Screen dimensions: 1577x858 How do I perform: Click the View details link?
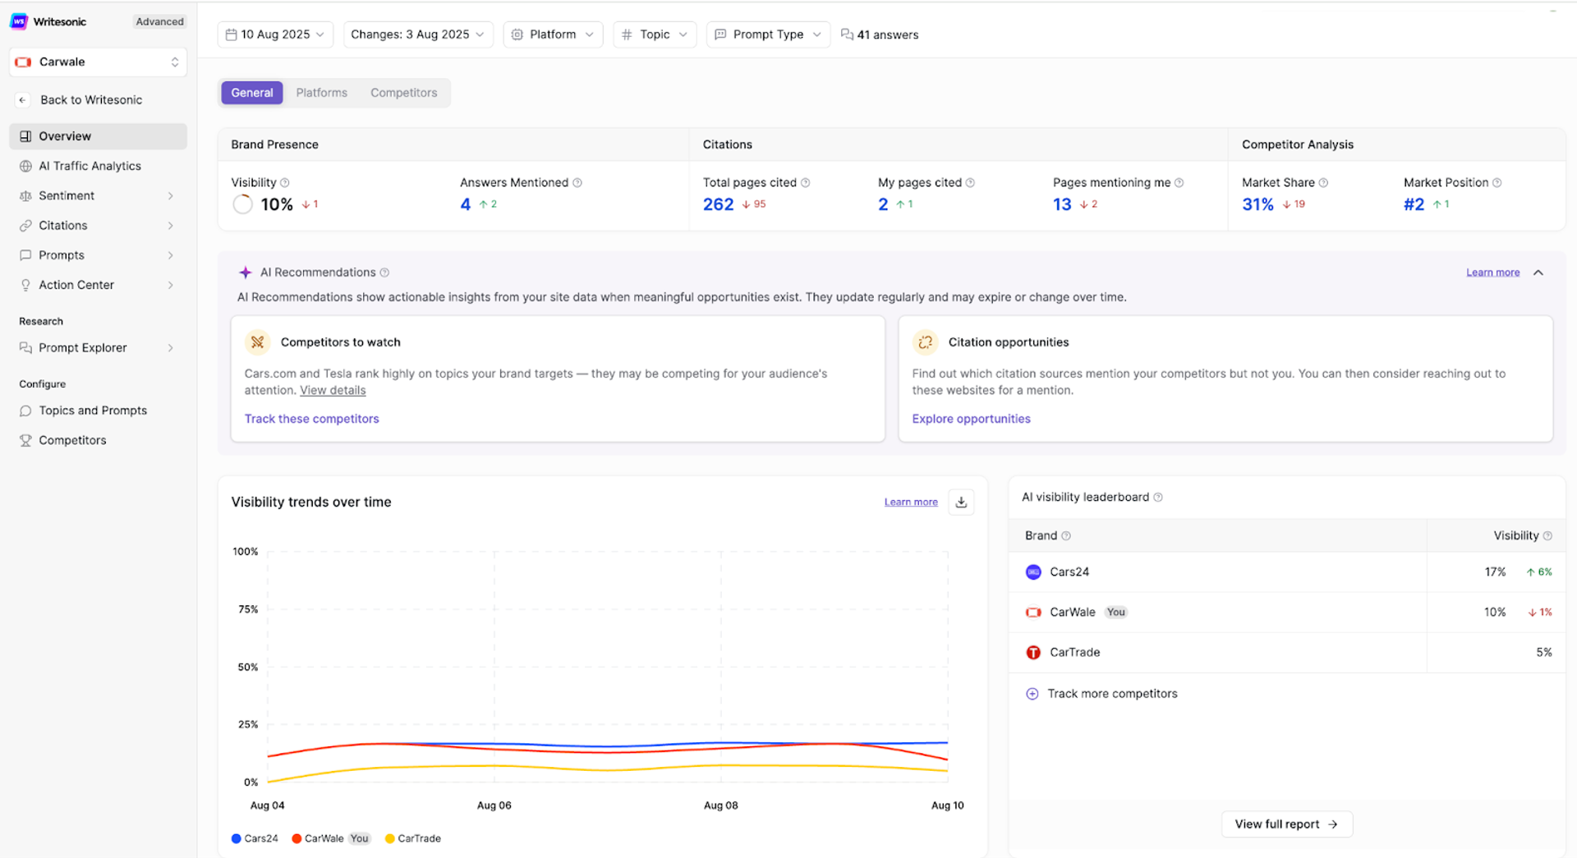click(333, 391)
